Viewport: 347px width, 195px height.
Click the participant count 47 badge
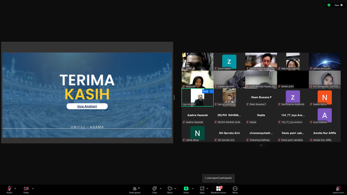139,188
